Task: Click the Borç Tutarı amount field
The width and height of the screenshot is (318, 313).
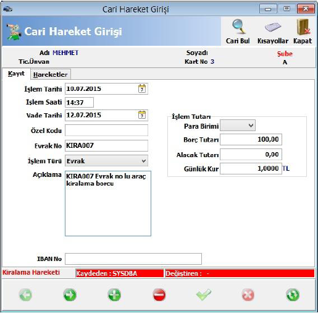Action: (251, 139)
